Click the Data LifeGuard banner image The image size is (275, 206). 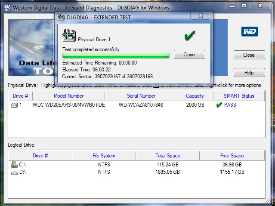pos(31,47)
